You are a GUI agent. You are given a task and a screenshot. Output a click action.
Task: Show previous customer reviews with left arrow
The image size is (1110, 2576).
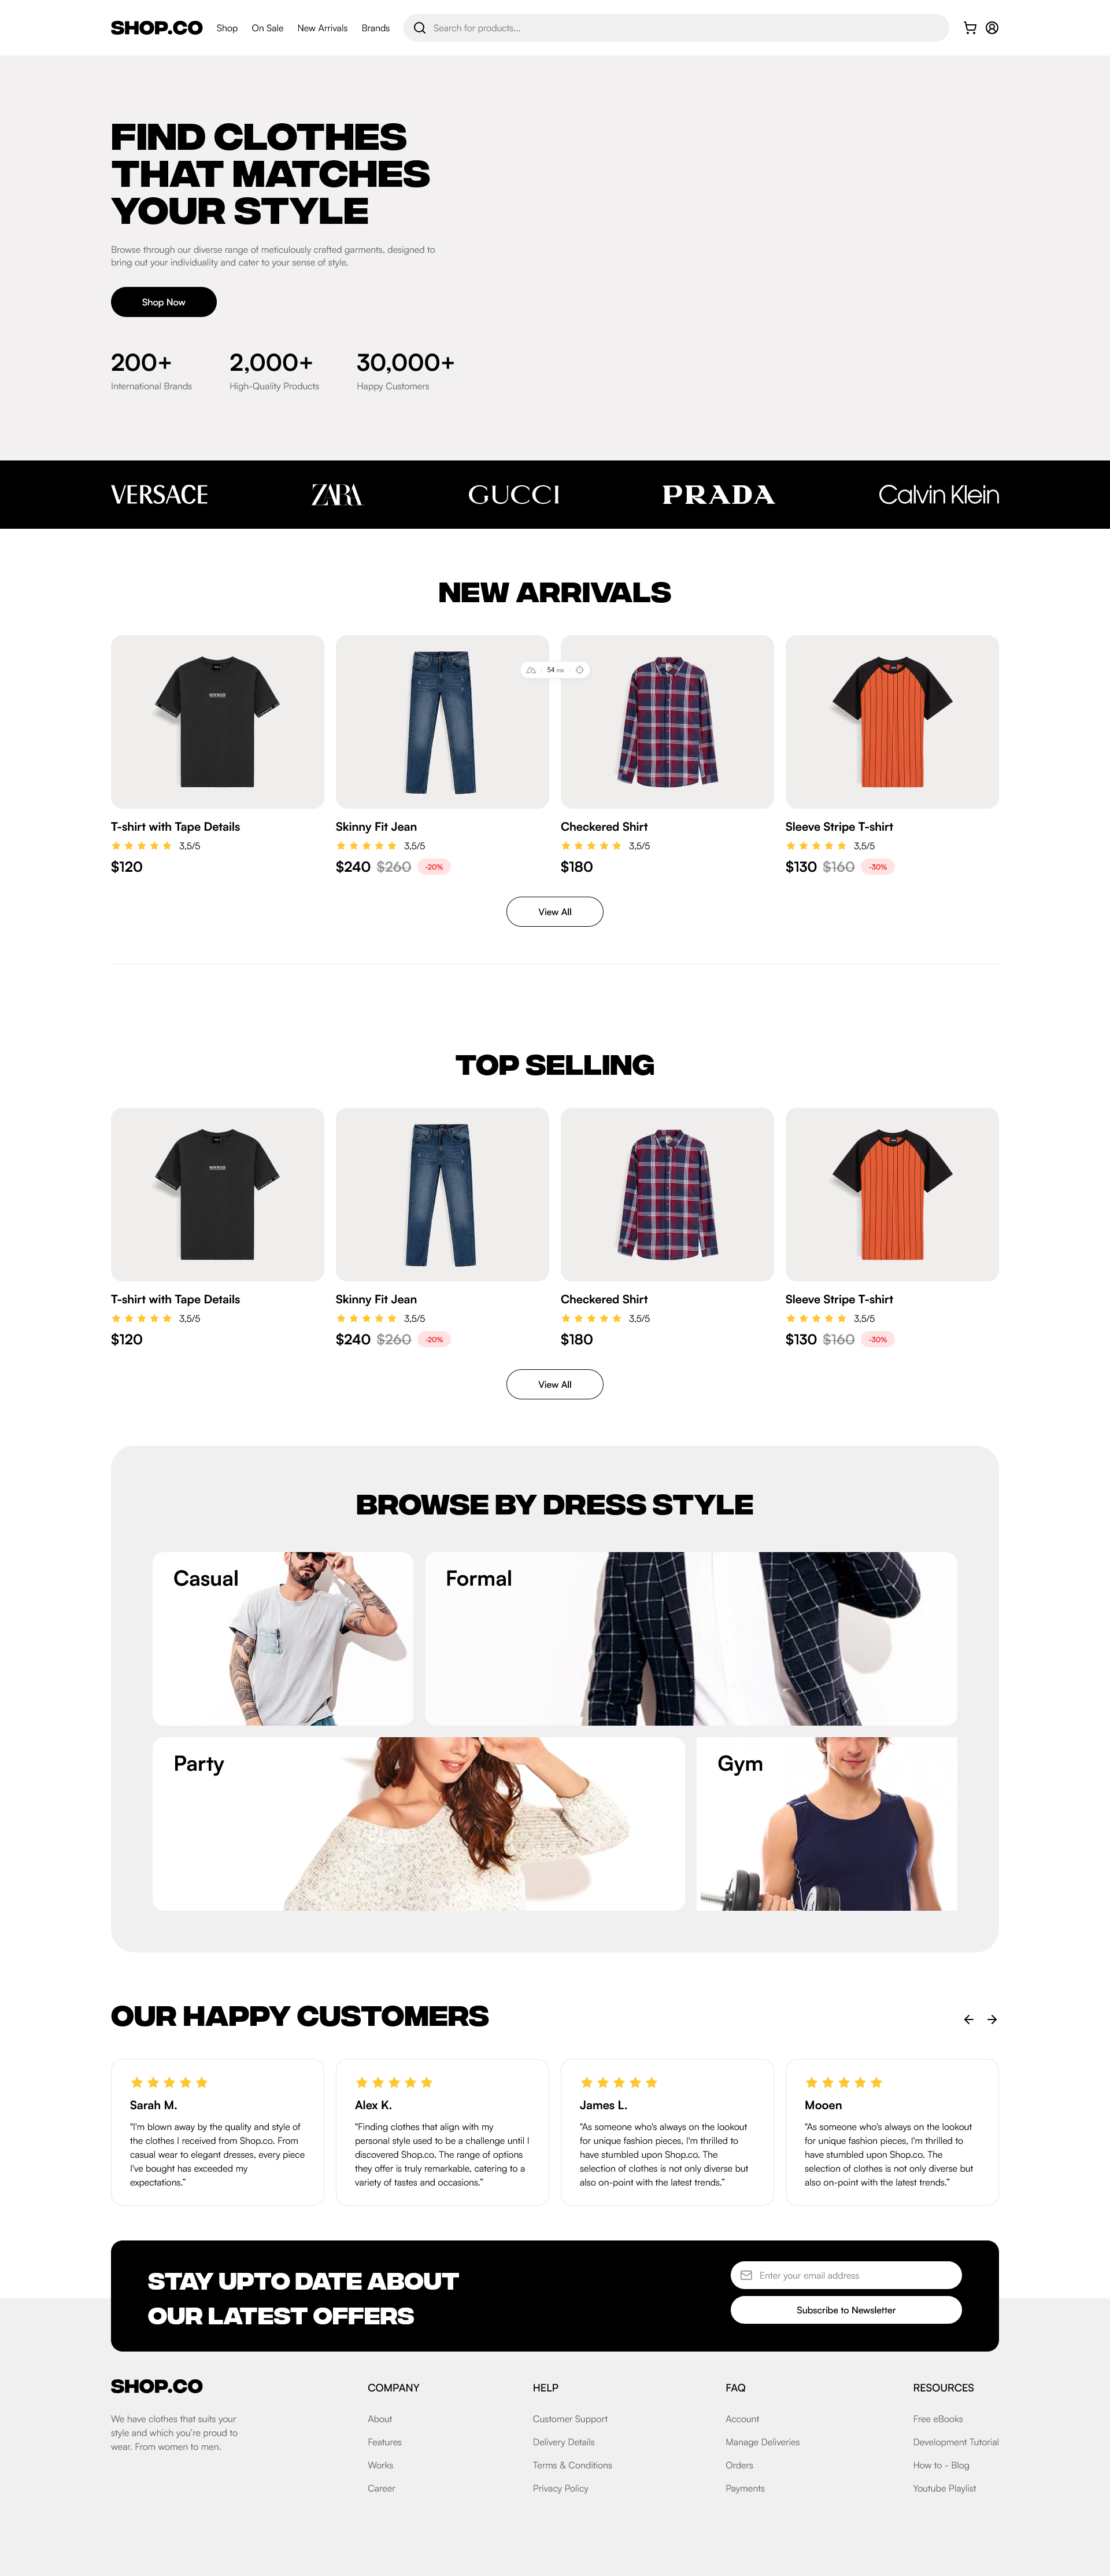coord(968,2020)
